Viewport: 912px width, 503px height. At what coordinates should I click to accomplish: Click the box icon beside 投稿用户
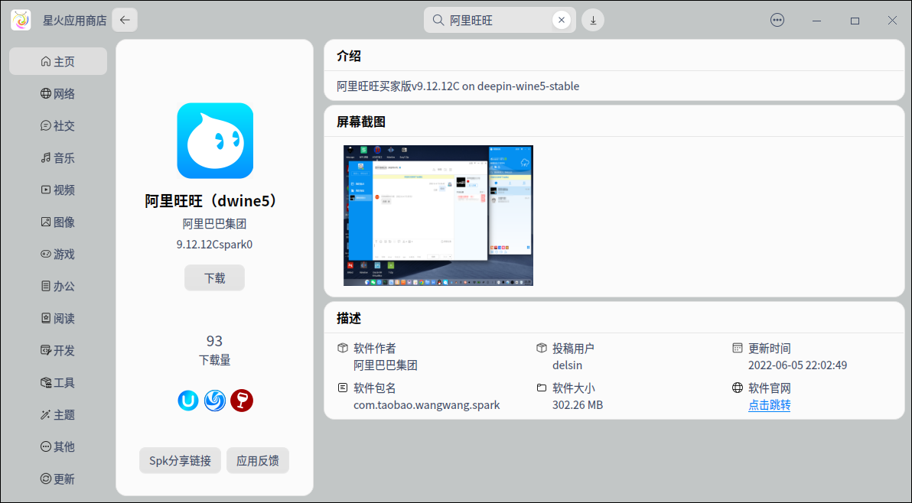(x=542, y=348)
